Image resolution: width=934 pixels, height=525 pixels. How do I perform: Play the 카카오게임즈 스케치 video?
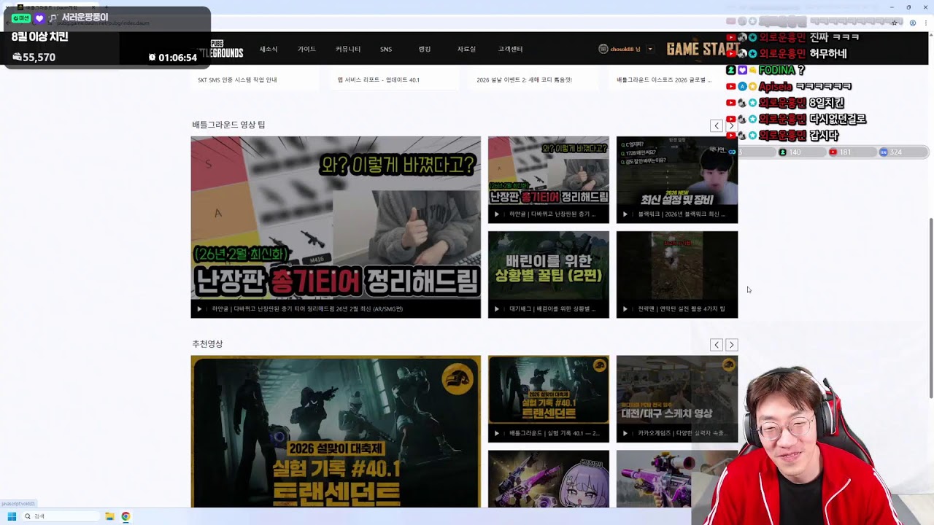click(x=625, y=433)
